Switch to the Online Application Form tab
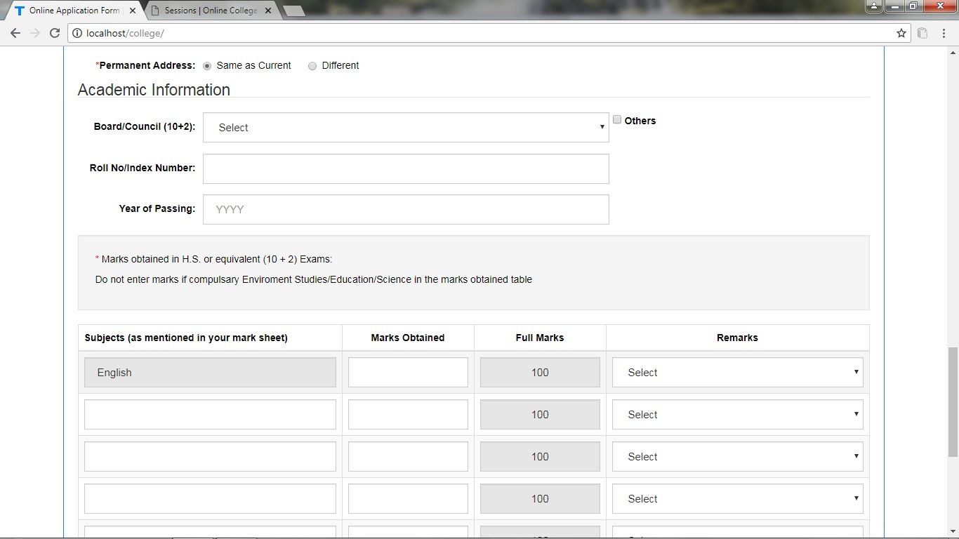 (74, 11)
